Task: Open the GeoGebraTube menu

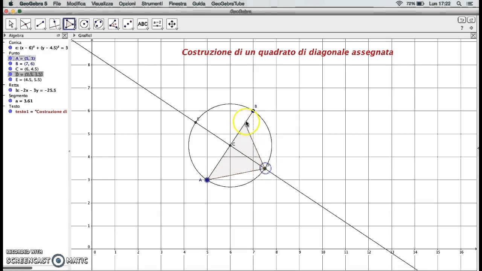Action: [228, 4]
